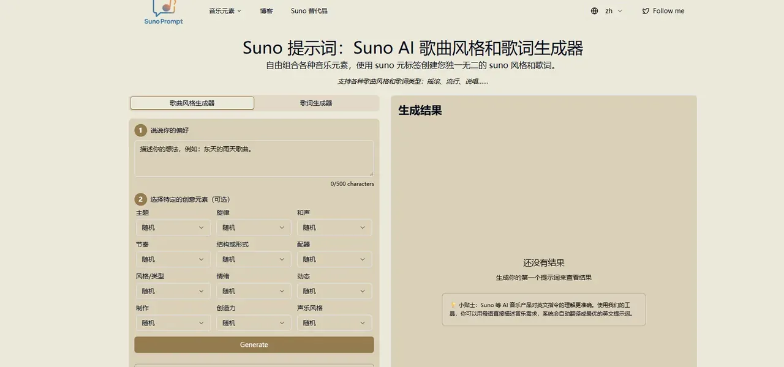Click the lightbulb icon in the tip box
Image resolution: width=784 pixels, height=367 pixels.
tap(453, 305)
